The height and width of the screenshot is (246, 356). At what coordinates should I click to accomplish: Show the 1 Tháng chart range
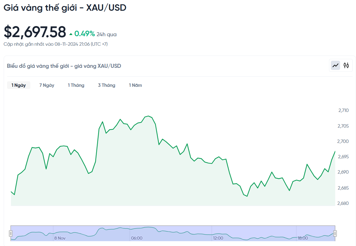coord(76,85)
